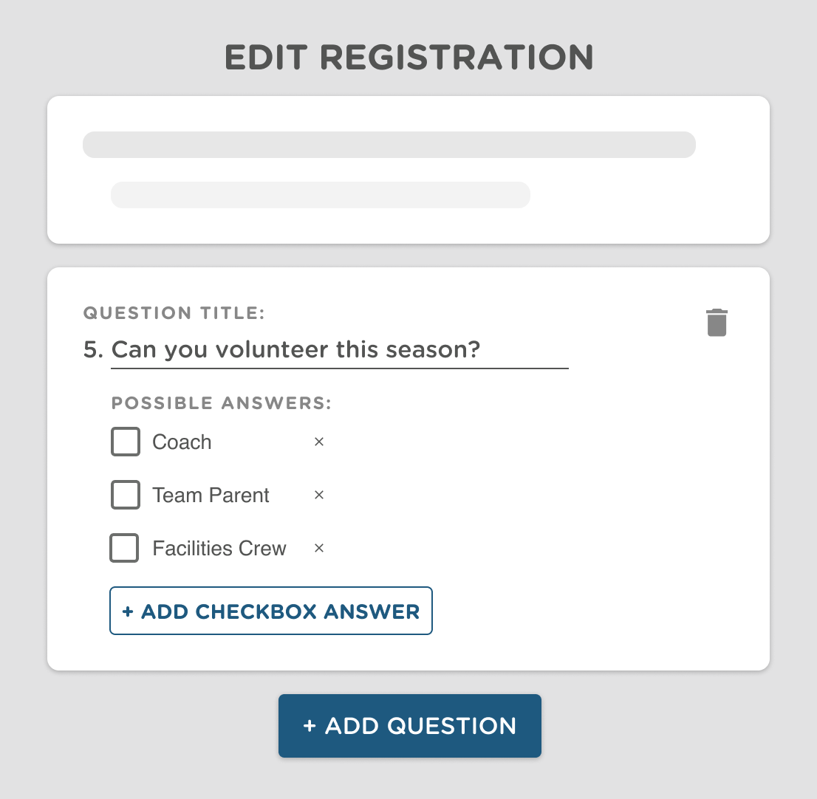Click the question title input field
The height and width of the screenshot is (799, 817).
click(340, 349)
